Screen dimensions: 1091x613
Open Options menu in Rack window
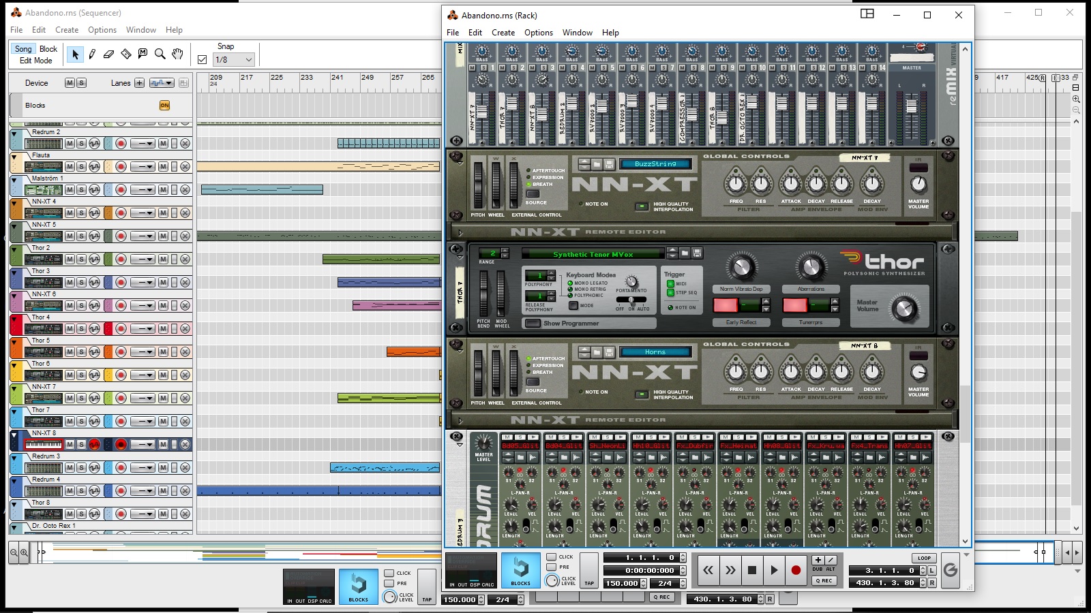(539, 33)
